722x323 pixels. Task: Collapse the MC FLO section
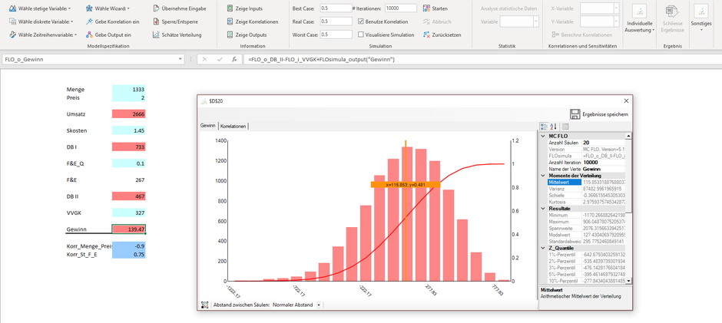tap(543, 137)
